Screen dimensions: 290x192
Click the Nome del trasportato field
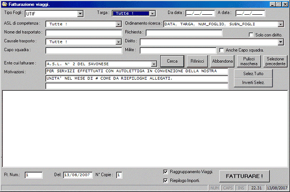pos(83,33)
